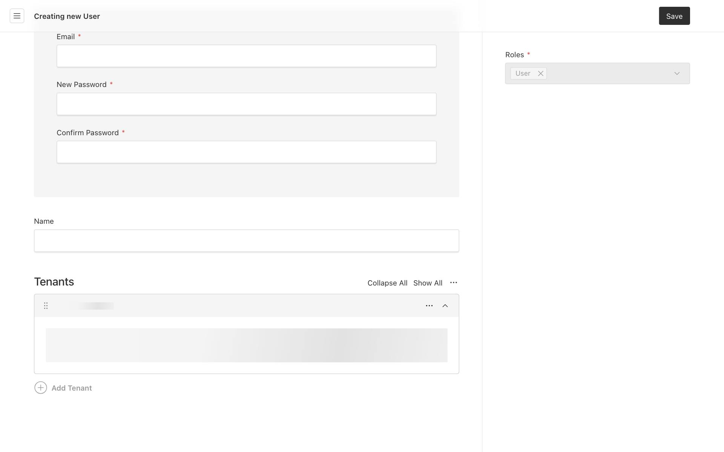The width and height of the screenshot is (724, 452).
Task: Focus the Email input field
Action: pyautogui.click(x=247, y=56)
